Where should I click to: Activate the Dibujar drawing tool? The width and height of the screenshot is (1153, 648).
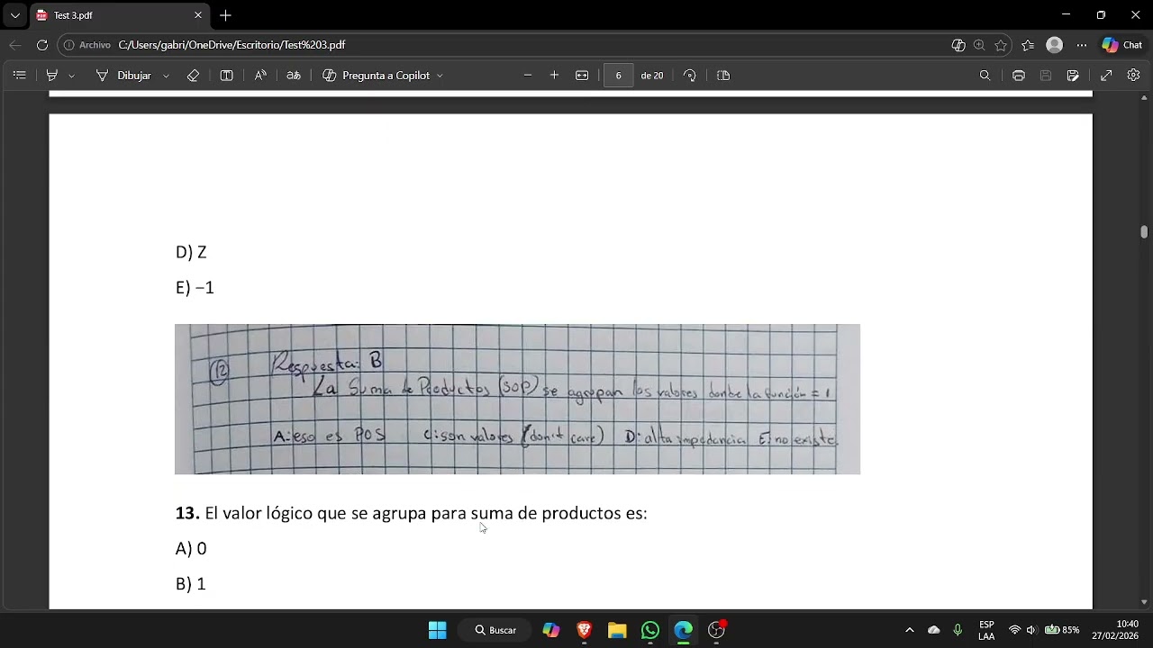tap(124, 76)
